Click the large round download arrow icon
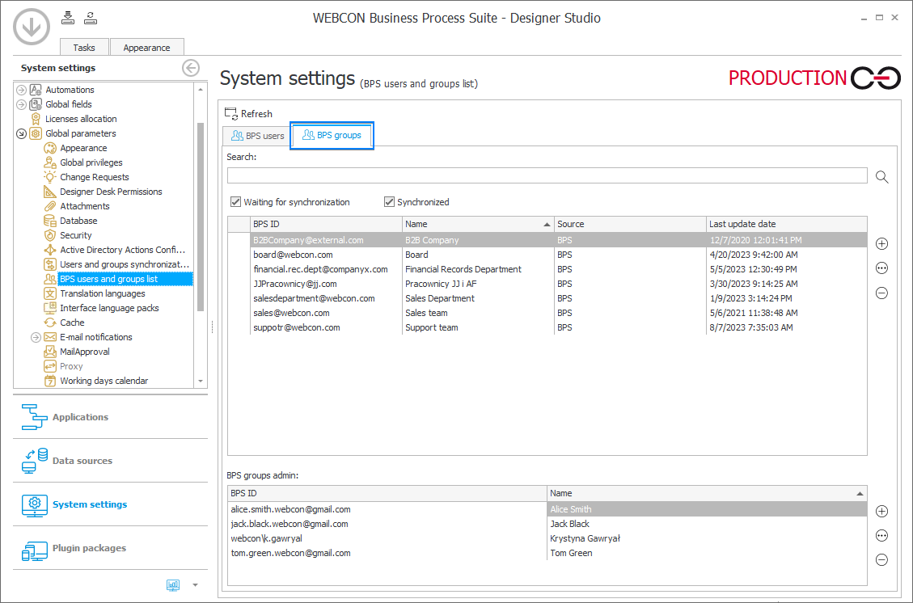This screenshot has width=913, height=603. coord(32,26)
